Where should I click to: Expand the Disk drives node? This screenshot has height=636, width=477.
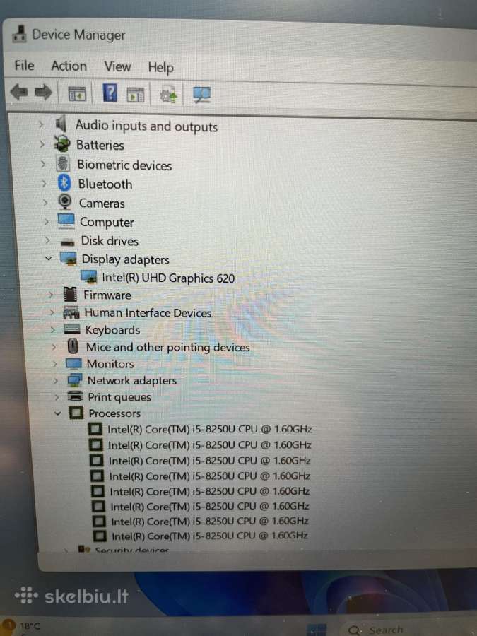47,240
